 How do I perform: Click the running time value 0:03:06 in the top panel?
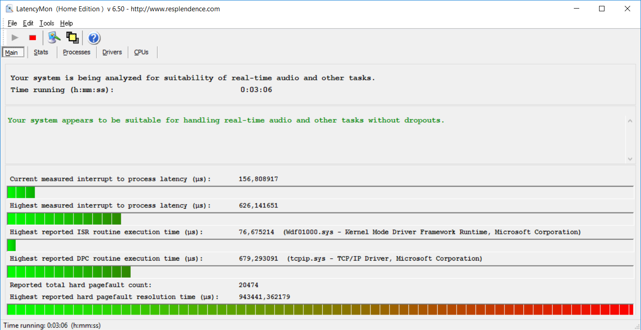256,90
